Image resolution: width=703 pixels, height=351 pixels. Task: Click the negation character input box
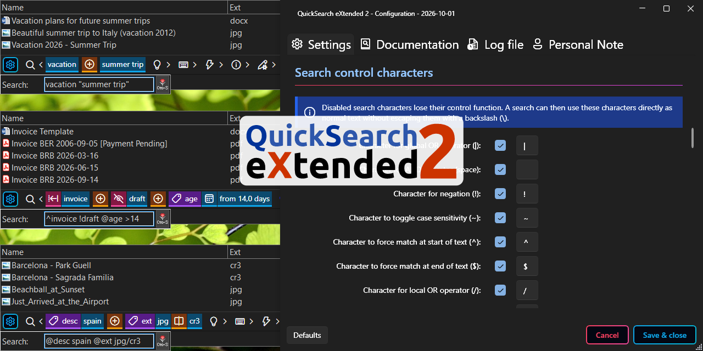[527, 194]
